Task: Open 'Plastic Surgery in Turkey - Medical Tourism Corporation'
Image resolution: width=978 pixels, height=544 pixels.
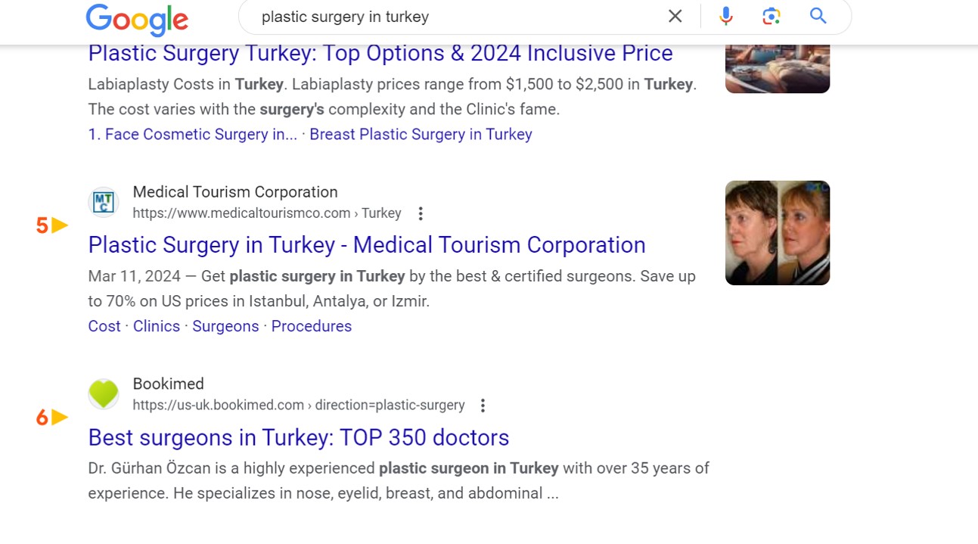Action: [x=367, y=244]
